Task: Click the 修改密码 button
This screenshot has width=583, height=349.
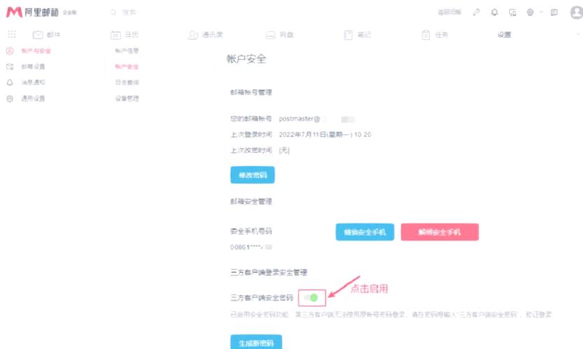Action: (x=252, y=175)
